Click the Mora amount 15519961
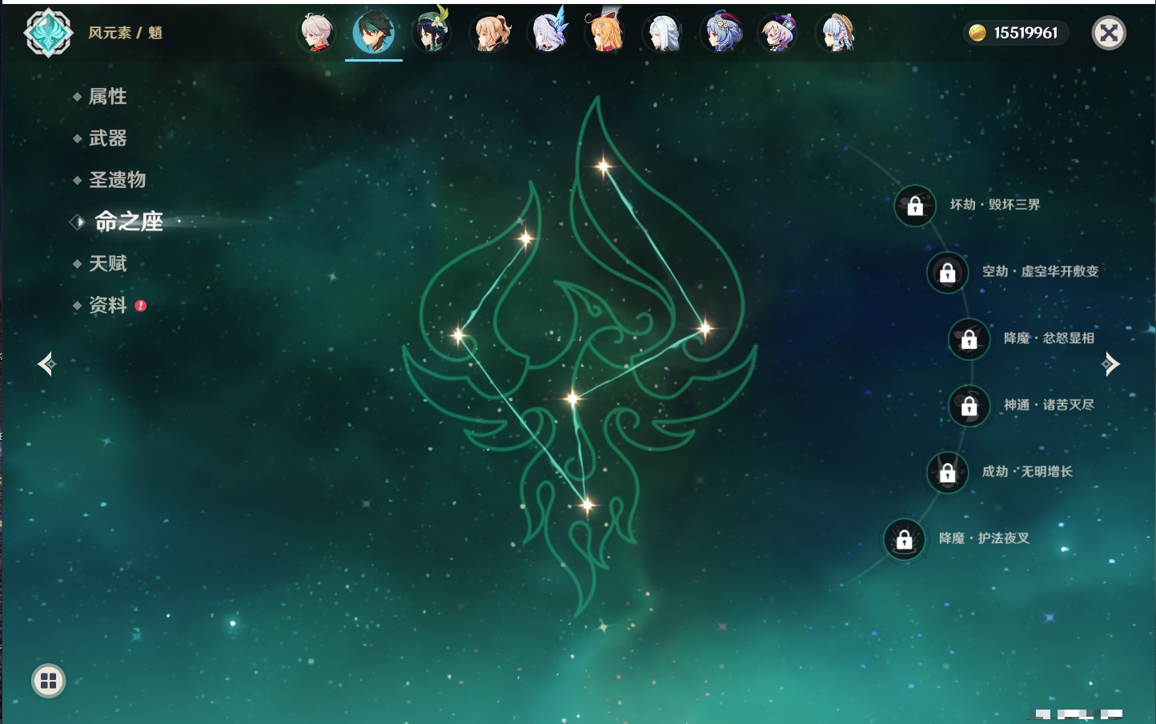 coord(1026,33)
